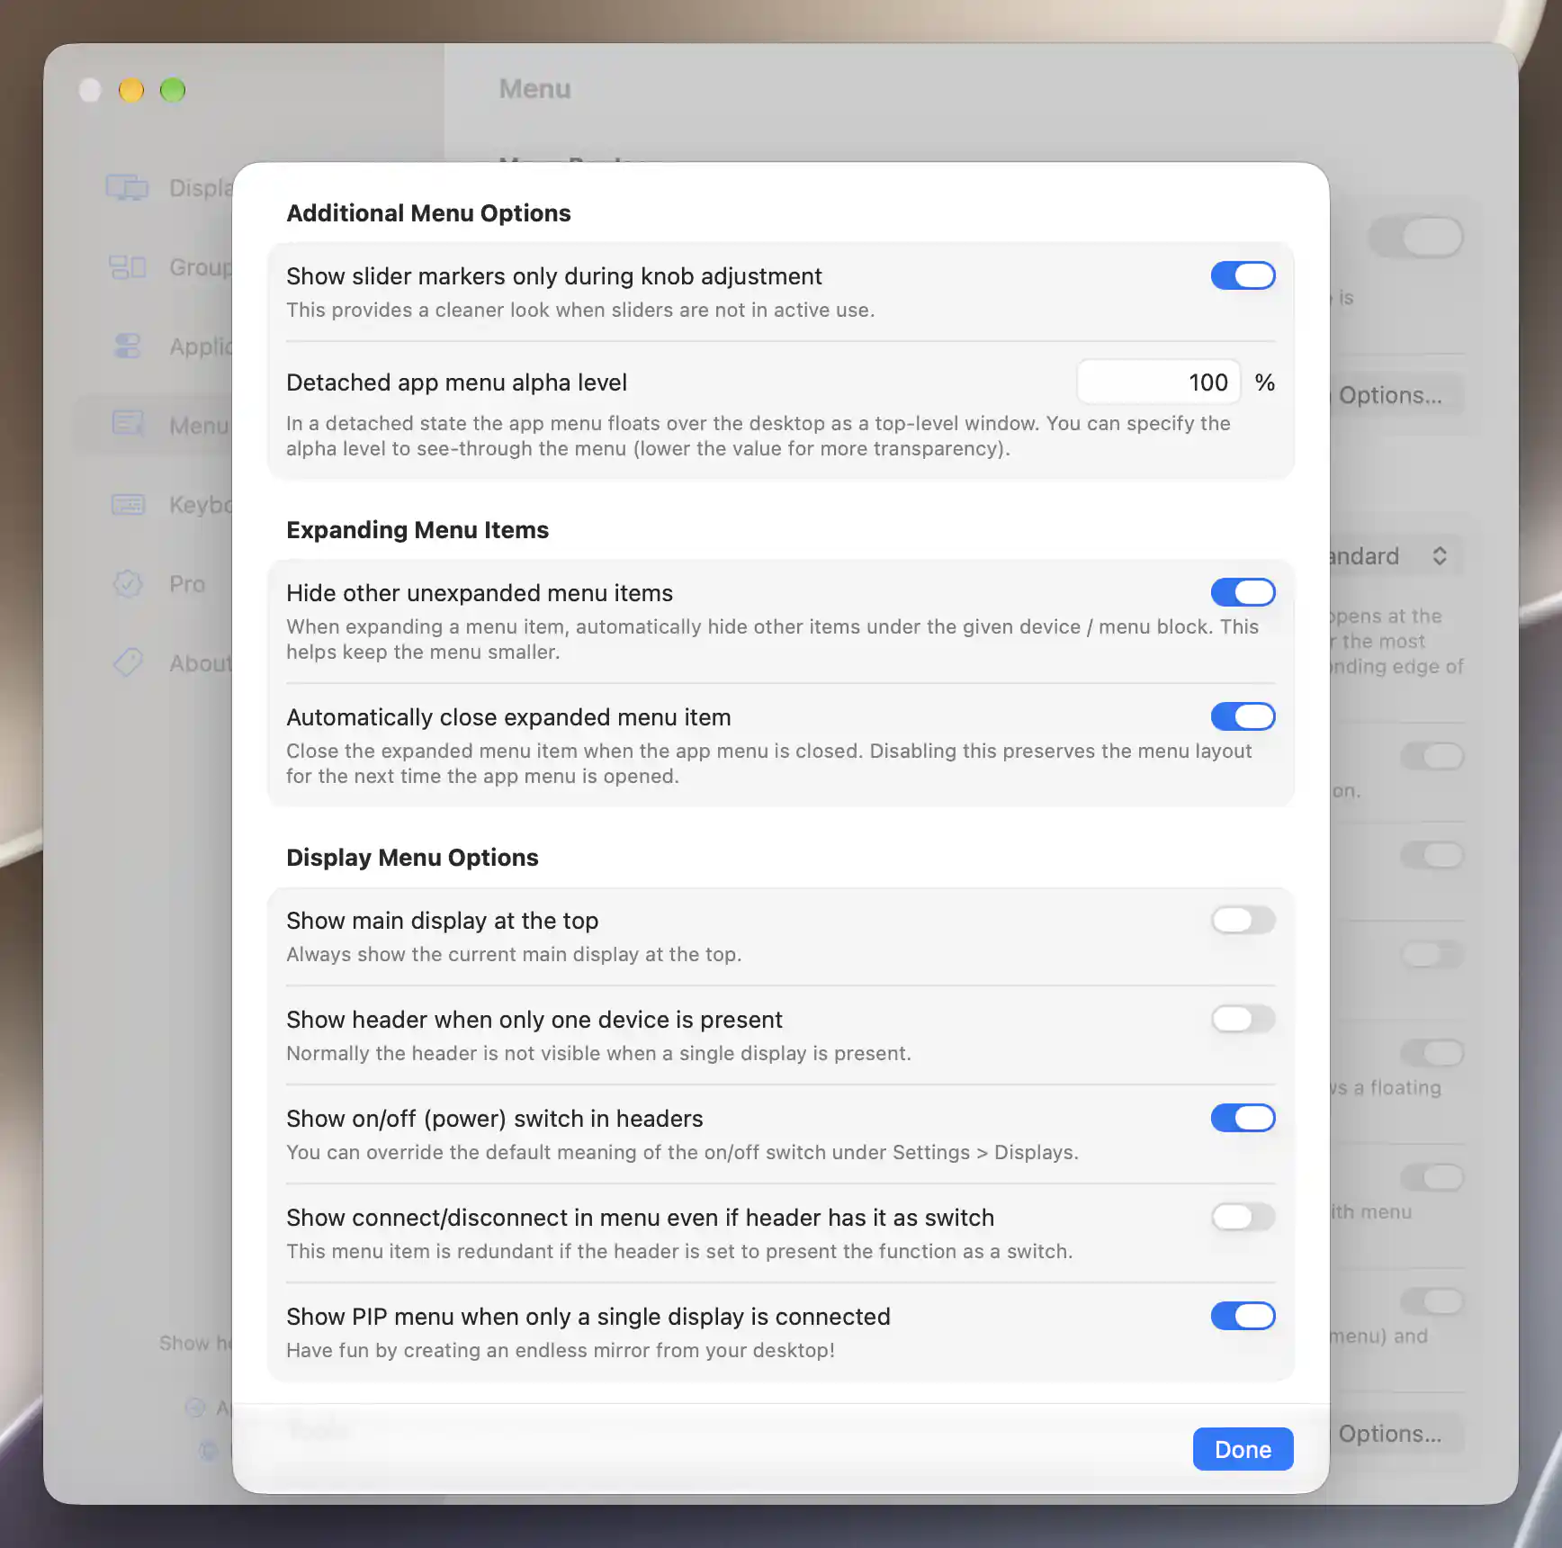Toggle Show PIP menu for single display
This screenshot has height=1548, width=1562.
(1243, 1316)
